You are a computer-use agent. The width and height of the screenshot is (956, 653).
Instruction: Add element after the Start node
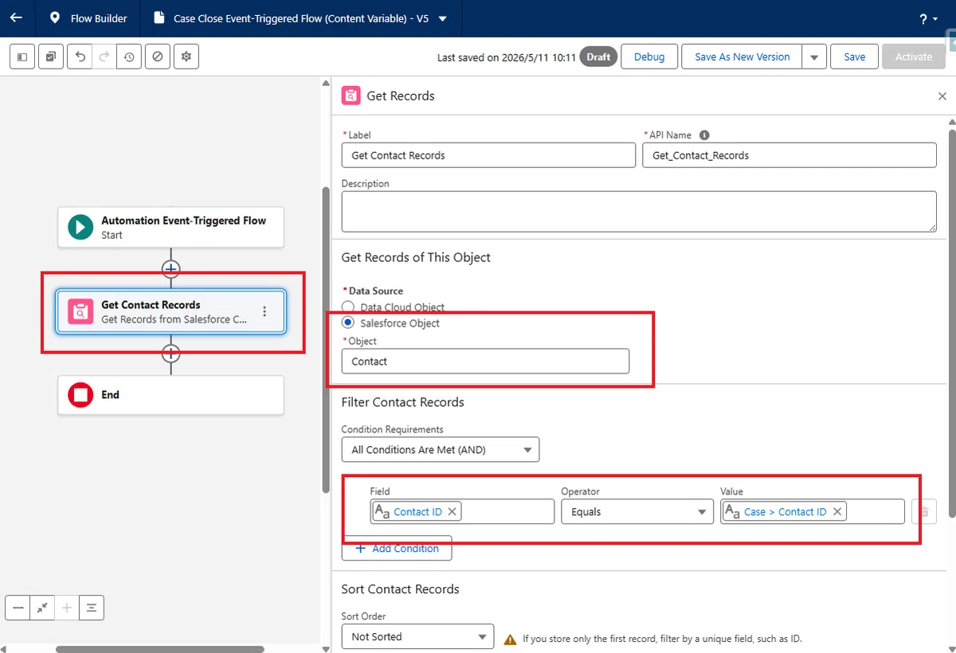coord(170,268)
